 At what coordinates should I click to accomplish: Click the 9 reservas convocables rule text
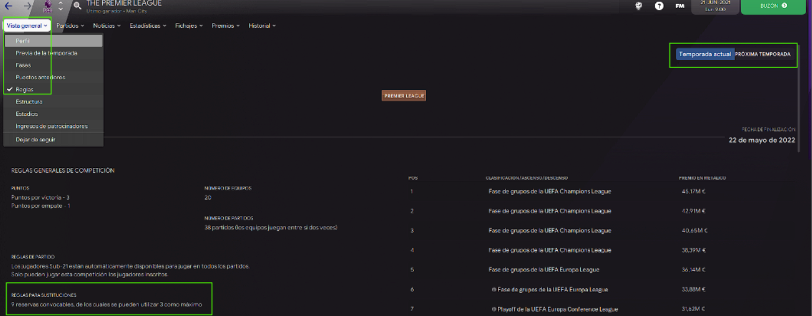[x=106, y=305]
